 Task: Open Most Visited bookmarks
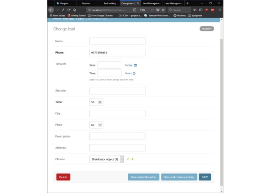point(58,16)
